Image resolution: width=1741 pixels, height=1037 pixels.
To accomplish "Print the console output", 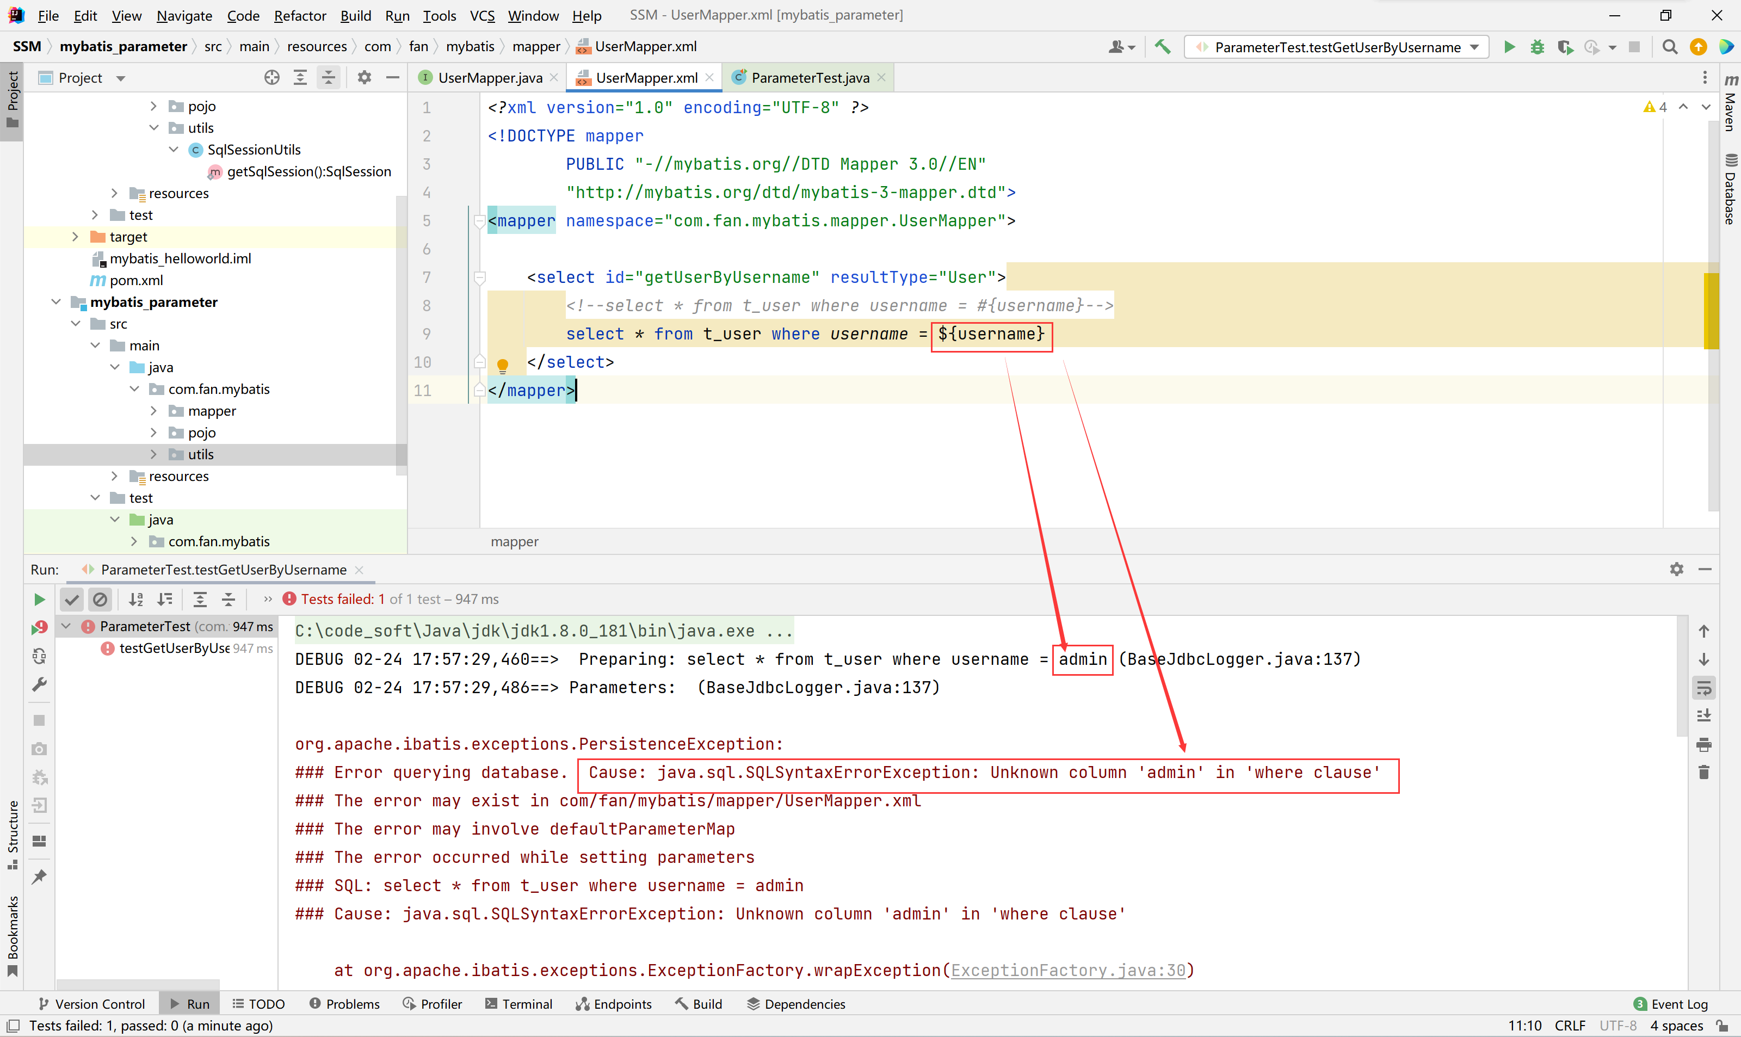I will click(x=1703, y=744).
